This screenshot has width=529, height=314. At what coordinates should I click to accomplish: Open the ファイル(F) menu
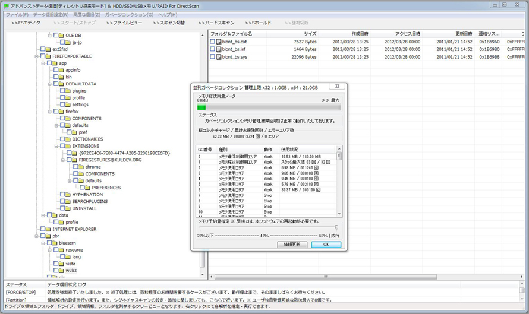click(x=17, y=15)
